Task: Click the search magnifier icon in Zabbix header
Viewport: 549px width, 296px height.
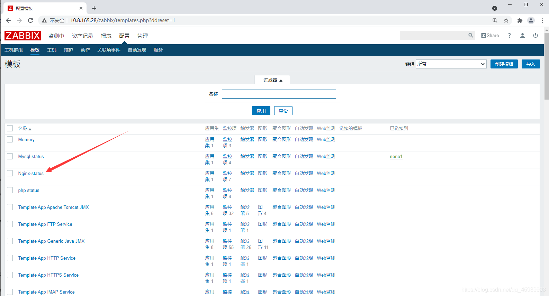Action: [x=470, y=35]
